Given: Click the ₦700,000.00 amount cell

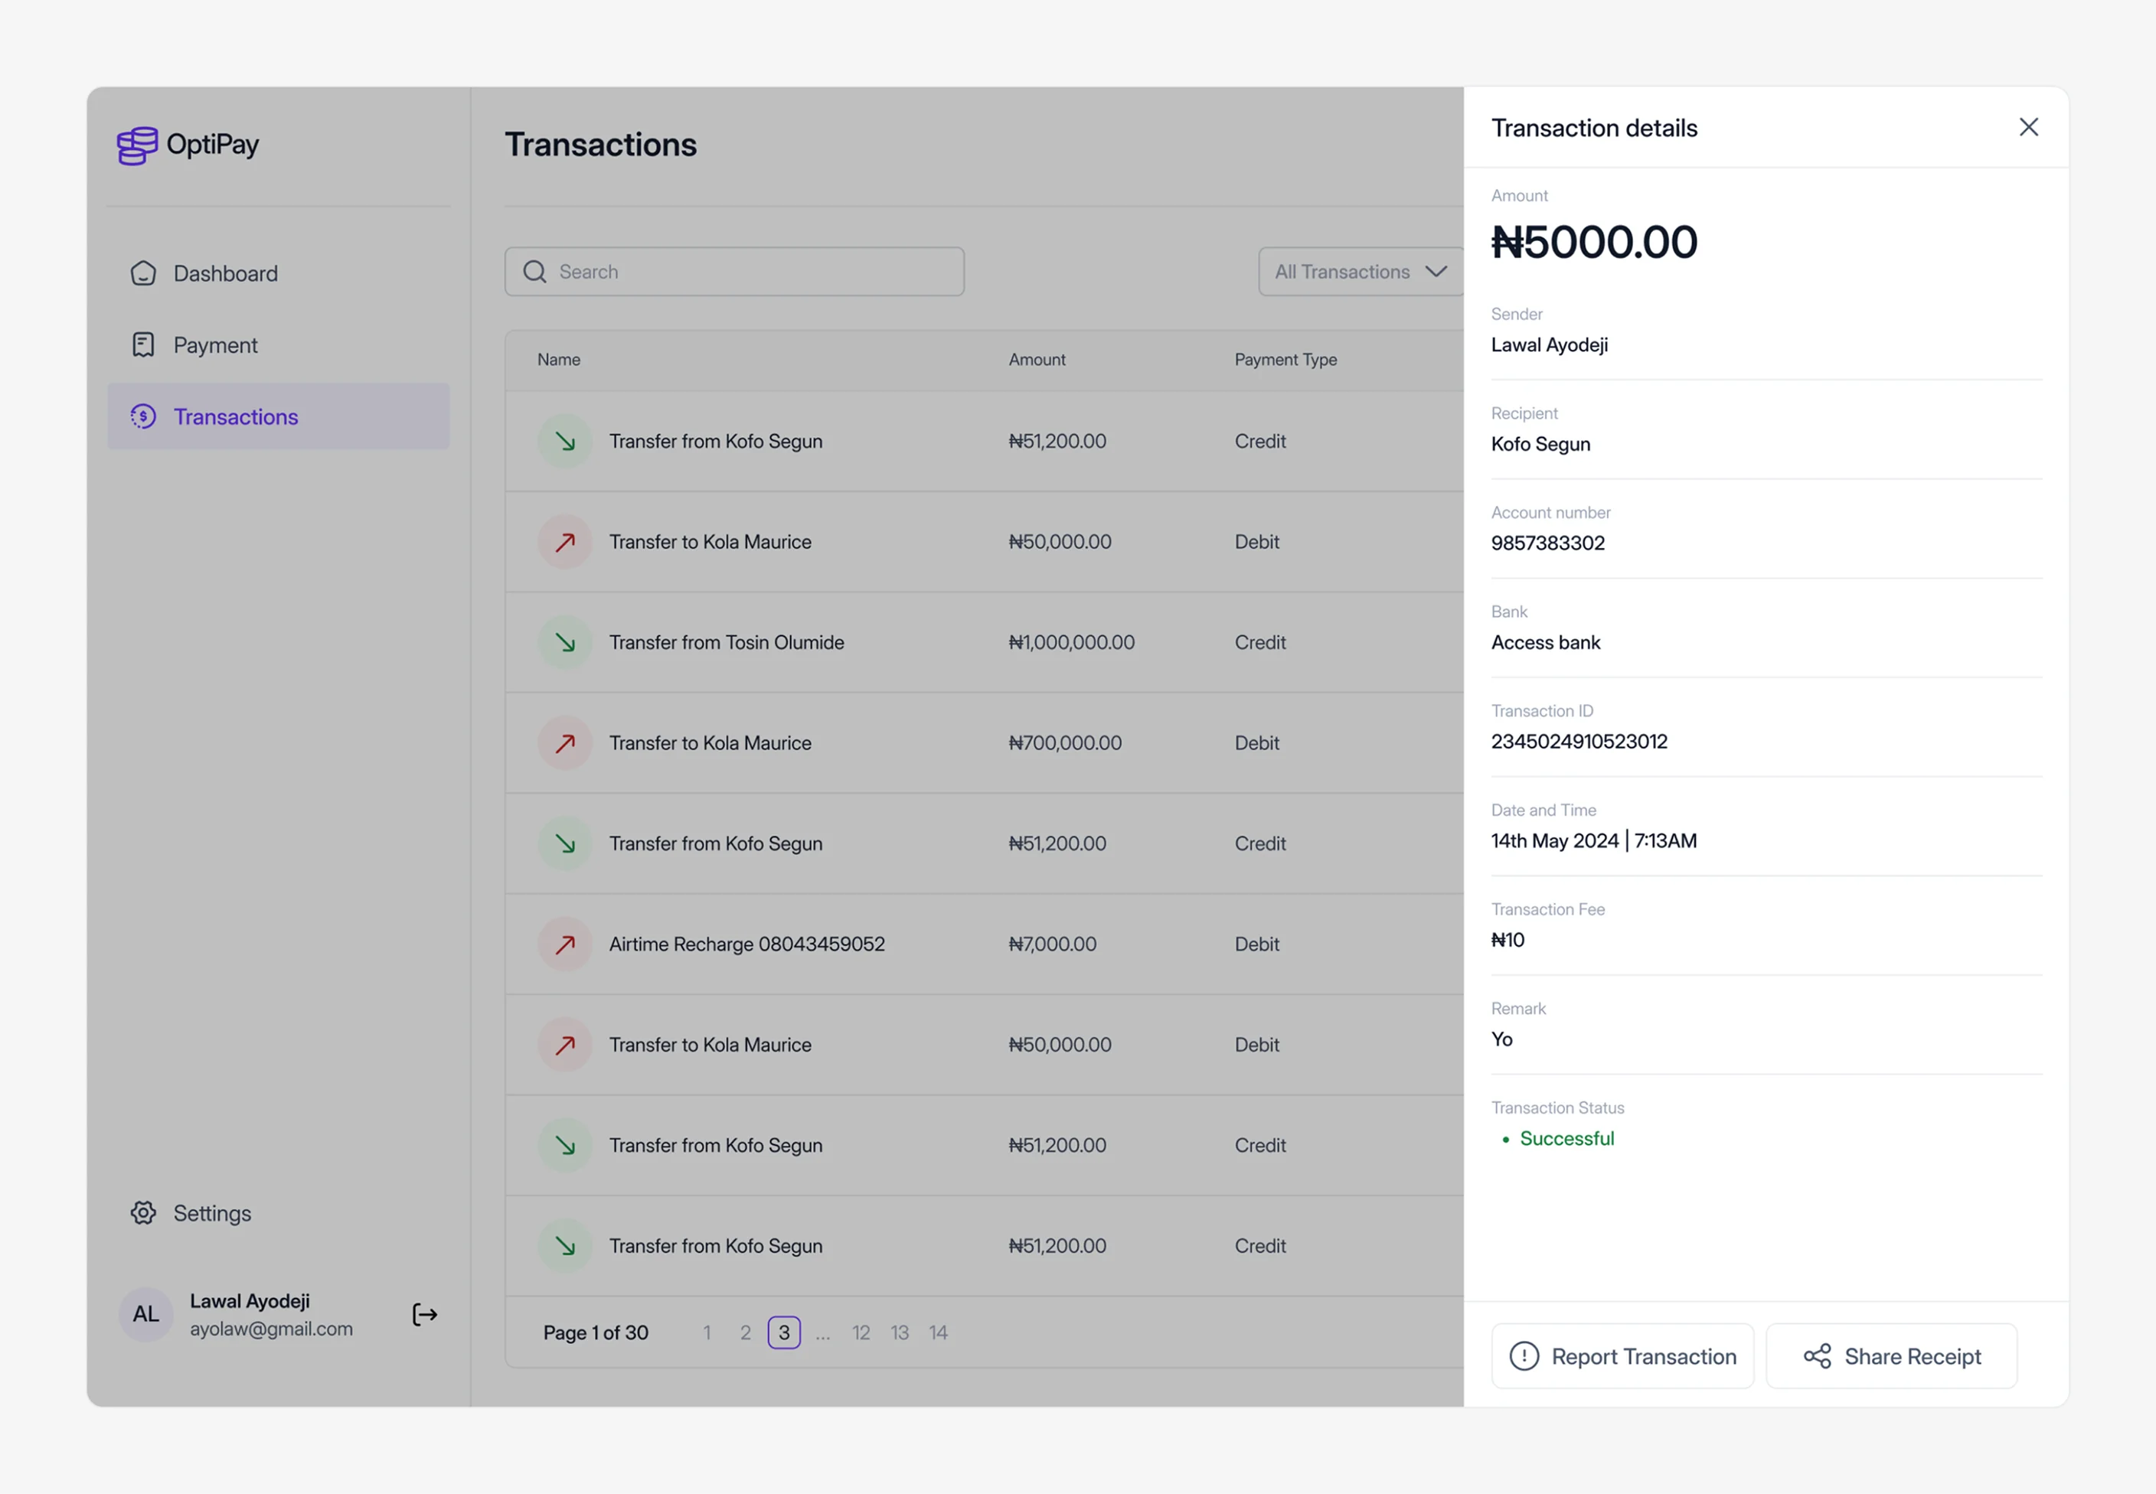Looking at the screenshot, I should point(1064,743).
